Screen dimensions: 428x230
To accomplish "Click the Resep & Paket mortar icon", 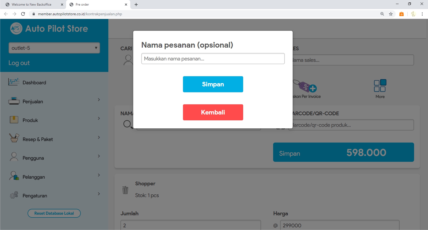I will point(14,138).
